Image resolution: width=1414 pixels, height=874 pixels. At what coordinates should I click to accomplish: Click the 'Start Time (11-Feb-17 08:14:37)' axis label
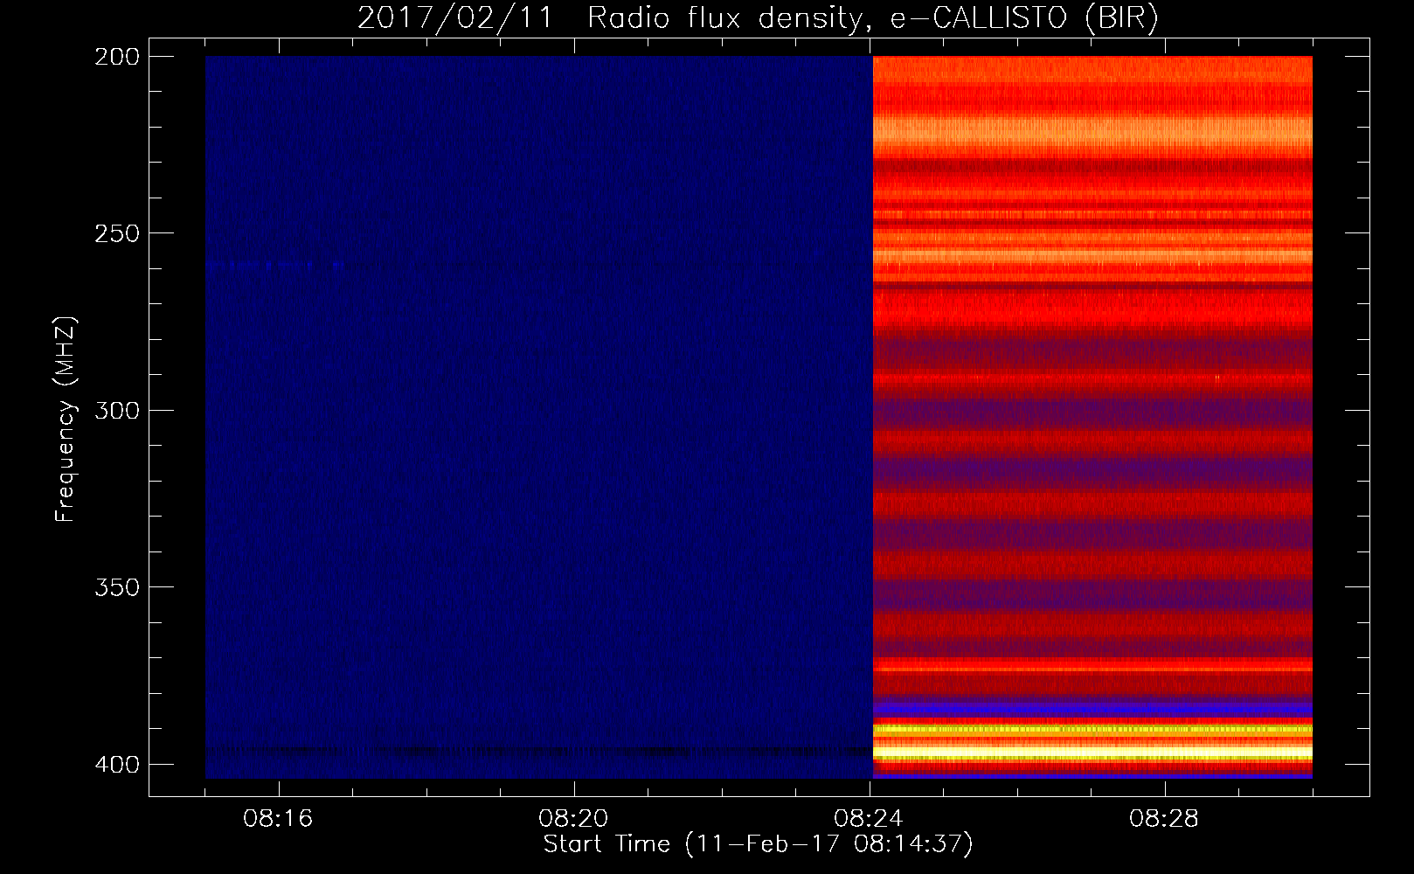(x=758, y=844)
